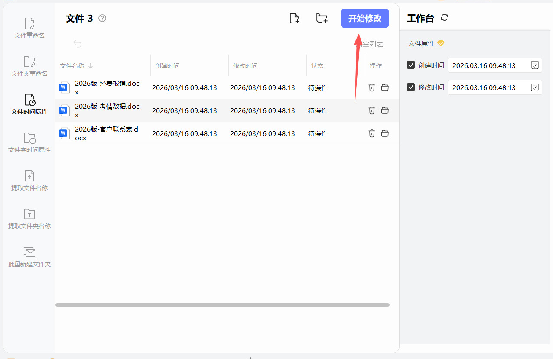This screenshot has width=553, height=359.
Task: Click the undo arrow icon
Action: [x=77, y=44]
